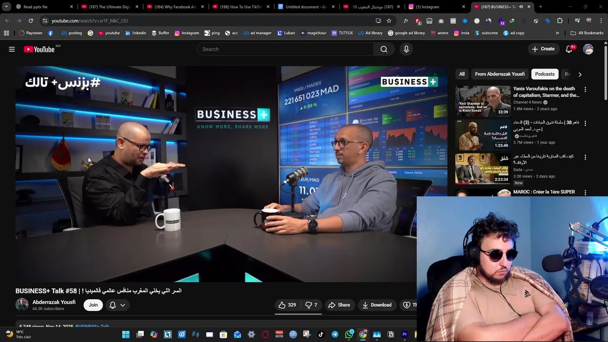Open a new browser tab
This screenshot has width=608, height=342.
pyautogui.click(x=541, y=7)
